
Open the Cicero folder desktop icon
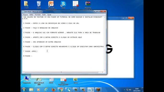pyautogui.click(x=26, y=5)
